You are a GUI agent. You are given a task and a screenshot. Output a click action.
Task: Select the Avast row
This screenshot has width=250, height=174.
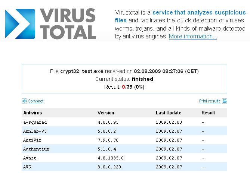tap(30, 158)
